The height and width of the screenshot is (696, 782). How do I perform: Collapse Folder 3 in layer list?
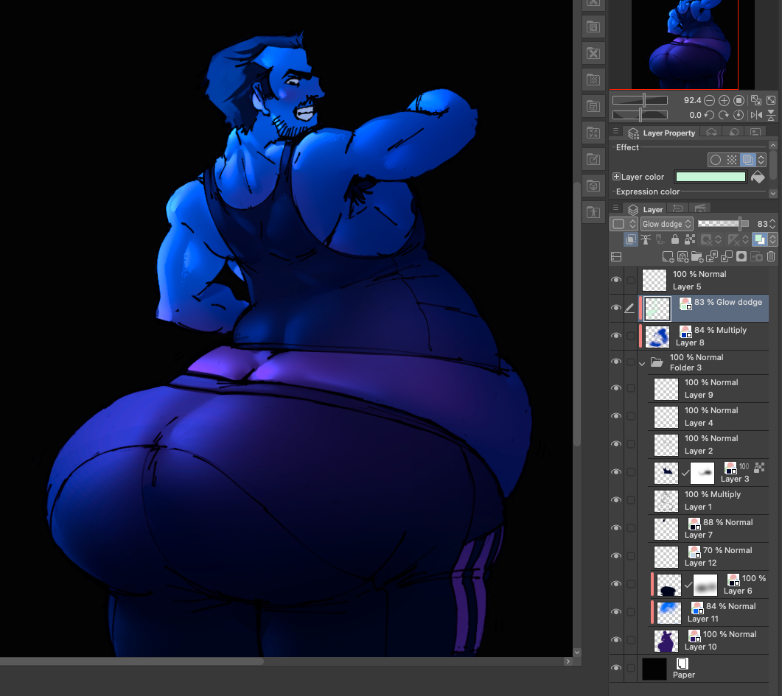click(642, 362)
